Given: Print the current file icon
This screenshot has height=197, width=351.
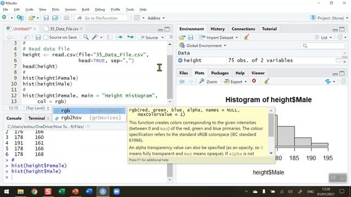Looking at the screenshot, I should (x=66, y=18).
